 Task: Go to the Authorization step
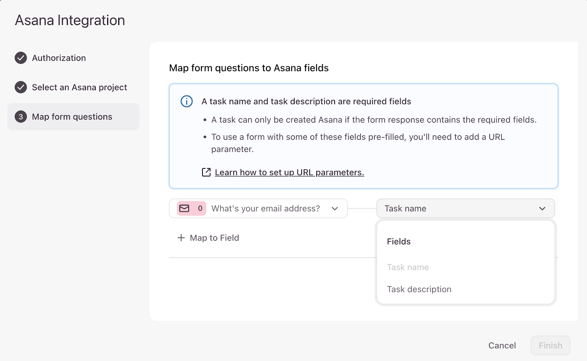pyautogui.click(x=59, y=58)
